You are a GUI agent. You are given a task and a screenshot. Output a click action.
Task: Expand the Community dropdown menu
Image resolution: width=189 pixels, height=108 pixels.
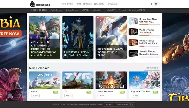tap(100, 4)
